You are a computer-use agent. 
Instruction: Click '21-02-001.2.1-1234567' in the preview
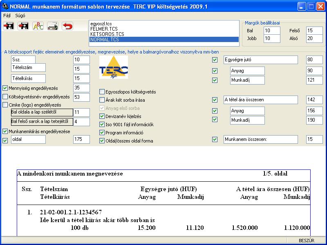[71, 212]
